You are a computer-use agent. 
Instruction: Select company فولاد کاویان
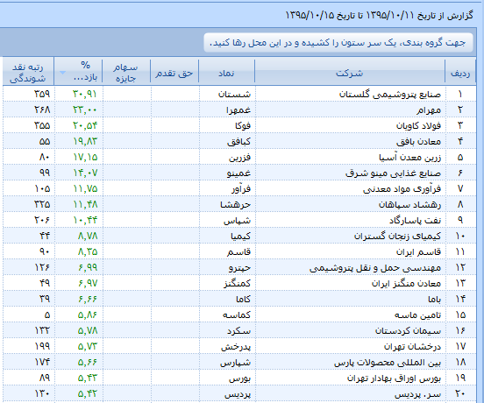click(418, 125)
